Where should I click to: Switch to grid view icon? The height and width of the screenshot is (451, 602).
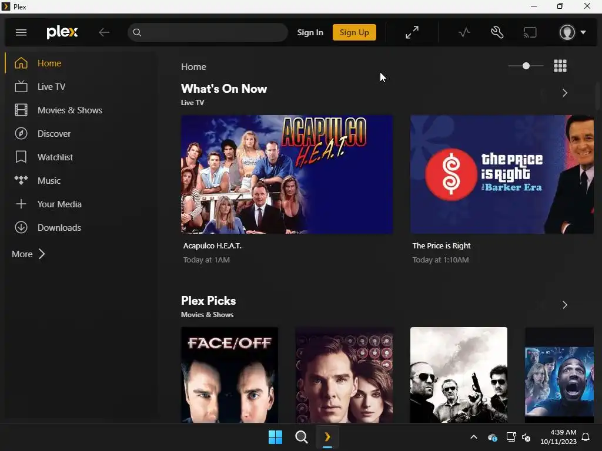(x=560, y=66)
